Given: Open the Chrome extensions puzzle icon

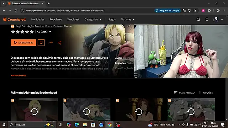Looking at the screenshot, I should coord(209,10).
